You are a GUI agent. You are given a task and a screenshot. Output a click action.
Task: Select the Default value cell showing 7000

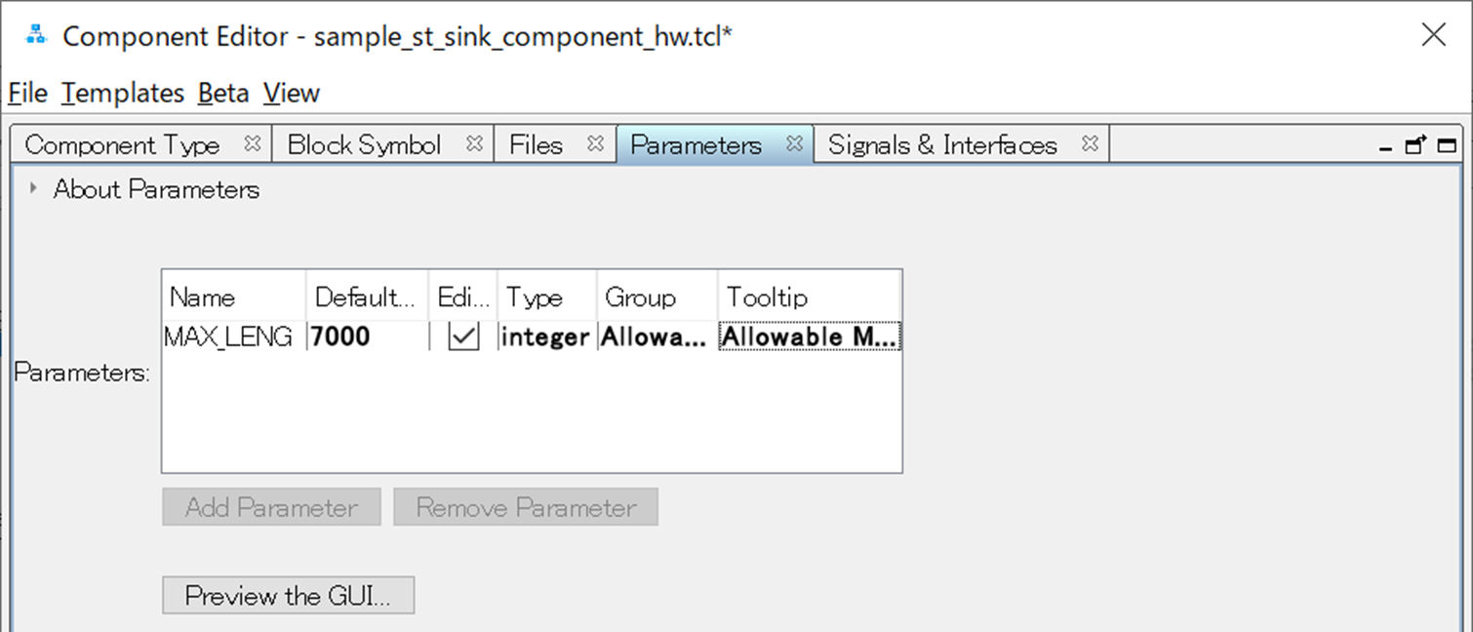(367, 337)
